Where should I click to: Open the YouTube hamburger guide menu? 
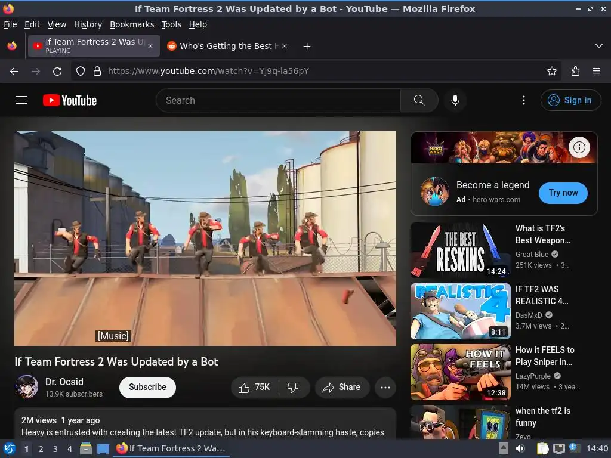(x=21, y=100)
